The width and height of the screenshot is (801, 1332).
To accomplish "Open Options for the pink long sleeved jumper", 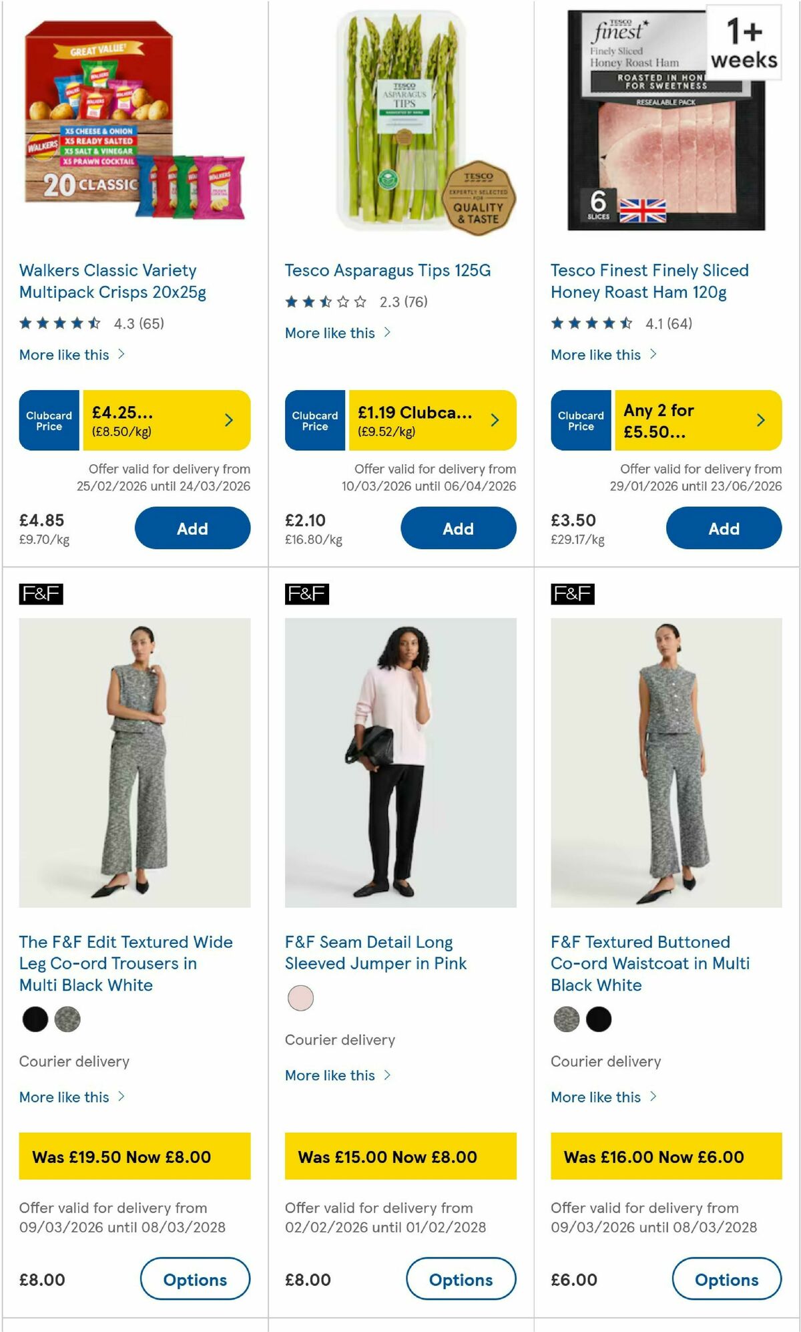I will [461, 1279].
